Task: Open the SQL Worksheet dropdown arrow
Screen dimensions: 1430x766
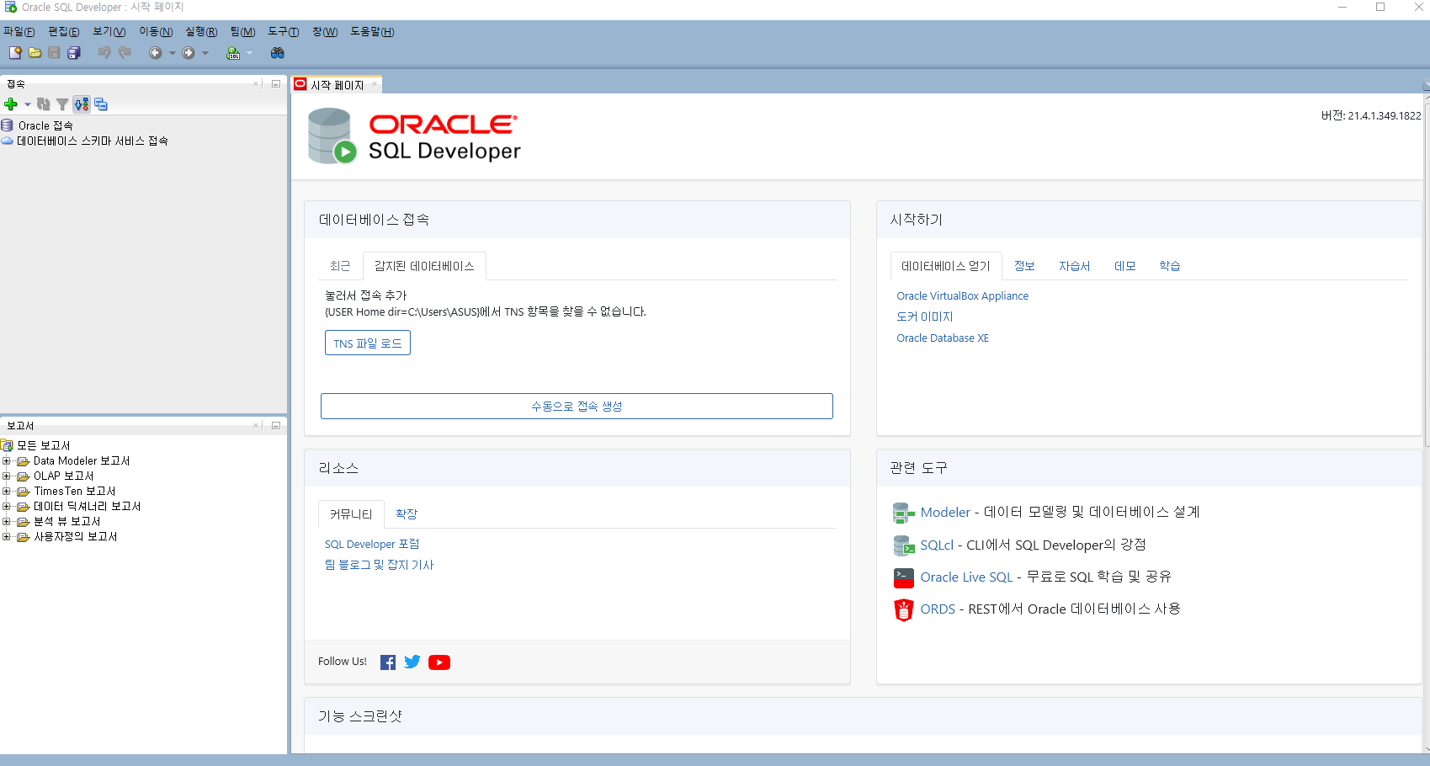Action: [250, 53]
